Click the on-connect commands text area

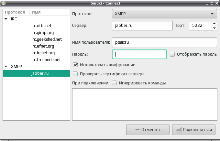145,104
